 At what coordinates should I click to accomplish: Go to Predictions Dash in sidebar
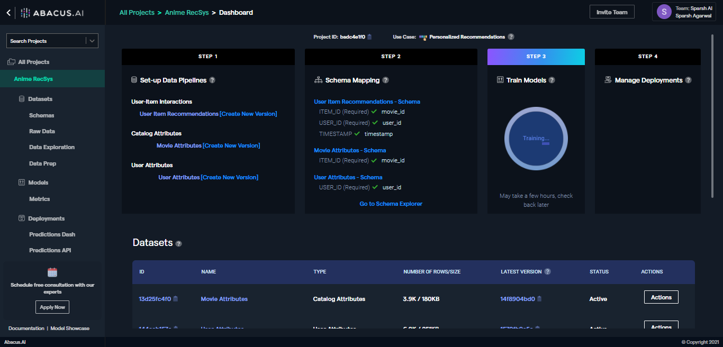(52, 234)
